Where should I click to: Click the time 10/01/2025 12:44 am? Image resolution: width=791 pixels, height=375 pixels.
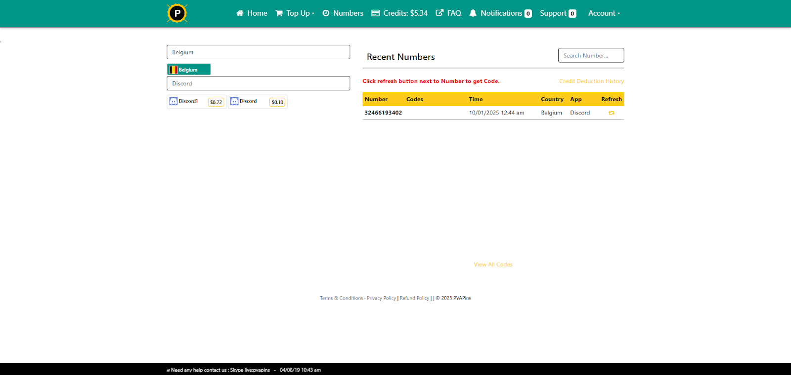pyautogui.click(x=497, y=113)
